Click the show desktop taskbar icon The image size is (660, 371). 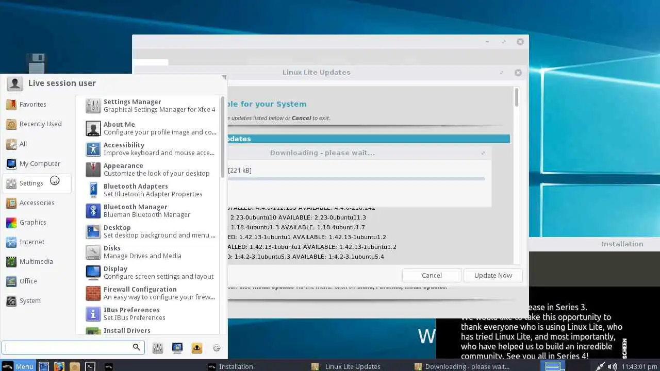point(44,366)
